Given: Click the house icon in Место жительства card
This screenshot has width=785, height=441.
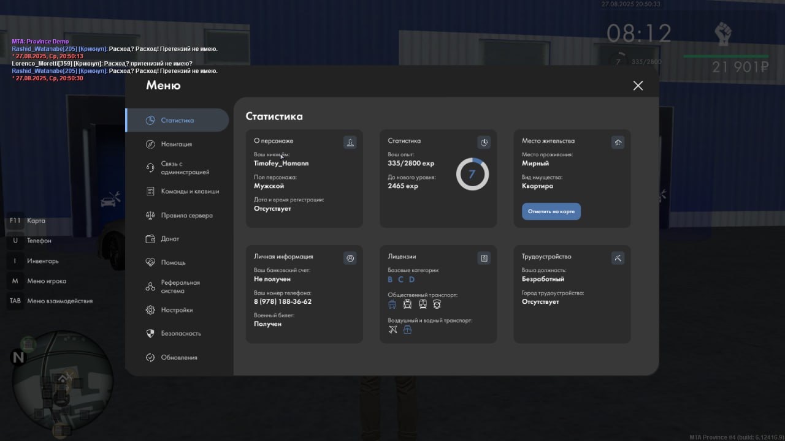Looking at the screenshot, I should point(618,142).
